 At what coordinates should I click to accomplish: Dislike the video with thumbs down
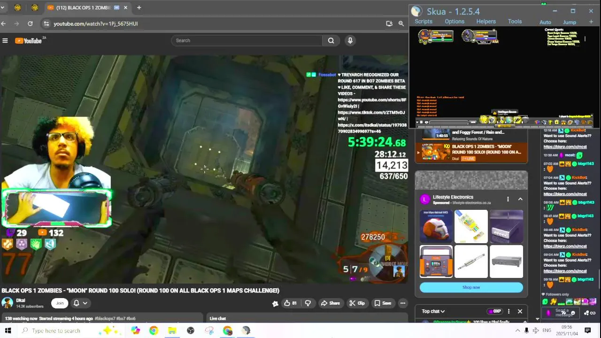(308, 303)
